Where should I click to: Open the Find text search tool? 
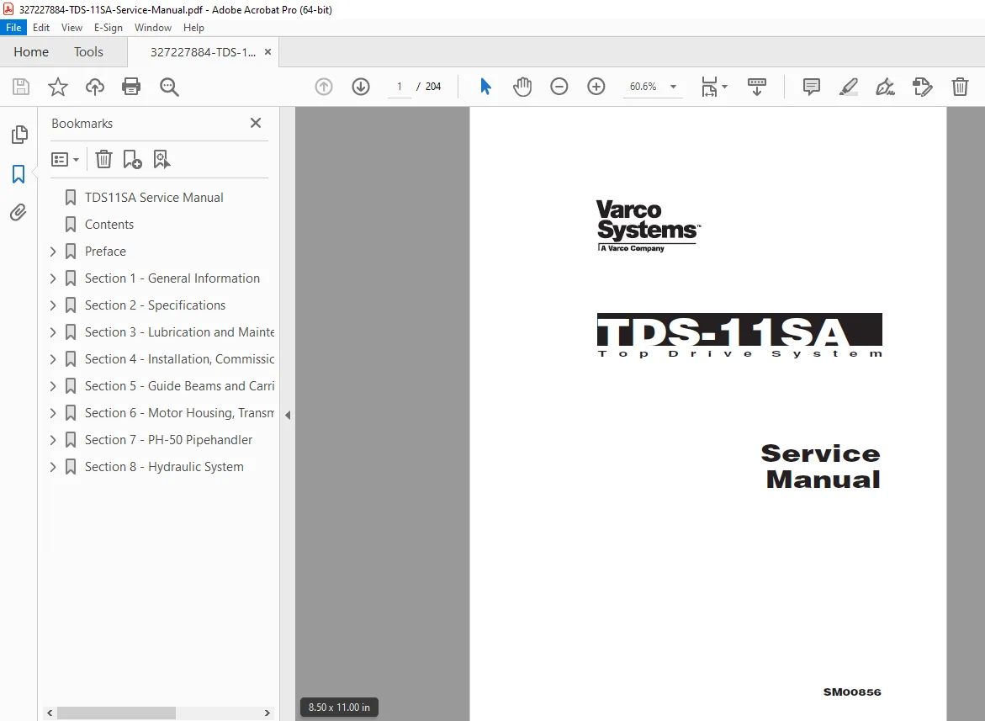tap(169, 87)
